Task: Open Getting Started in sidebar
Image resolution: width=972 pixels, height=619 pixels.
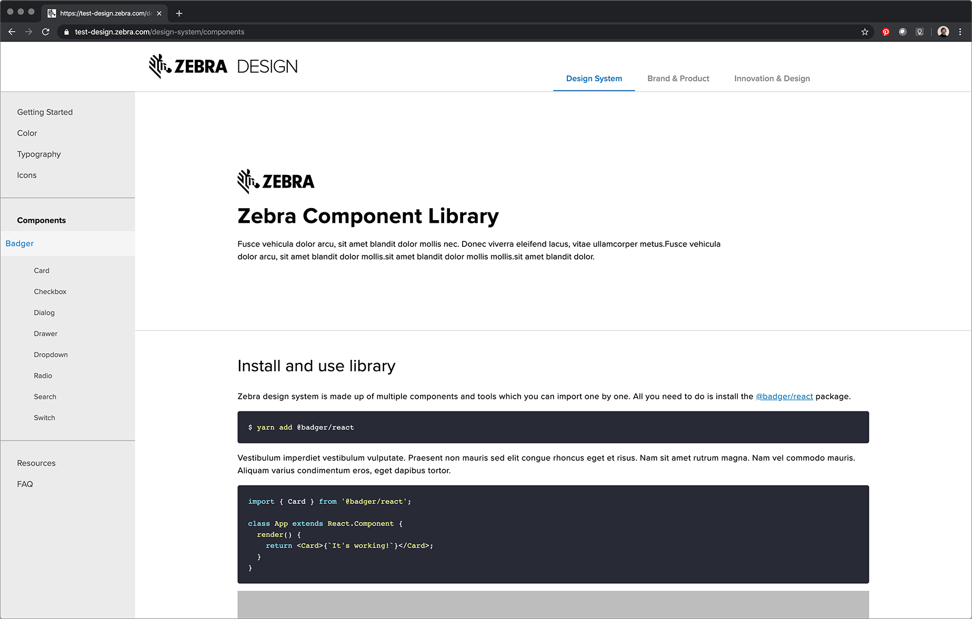Action: (x=45, y=112)
